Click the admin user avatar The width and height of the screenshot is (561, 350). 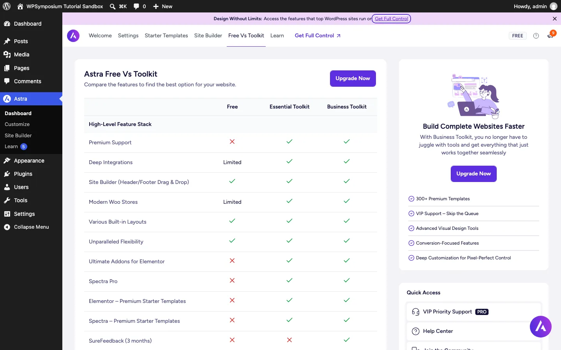click(x=554, y=6)
